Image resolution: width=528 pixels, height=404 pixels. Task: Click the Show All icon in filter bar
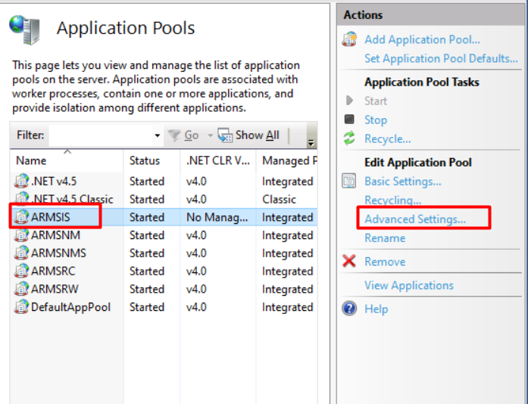click(x=225, y=135)
